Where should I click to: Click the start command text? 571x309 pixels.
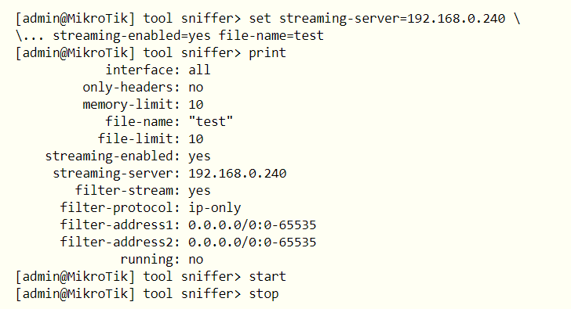(267, 277)
